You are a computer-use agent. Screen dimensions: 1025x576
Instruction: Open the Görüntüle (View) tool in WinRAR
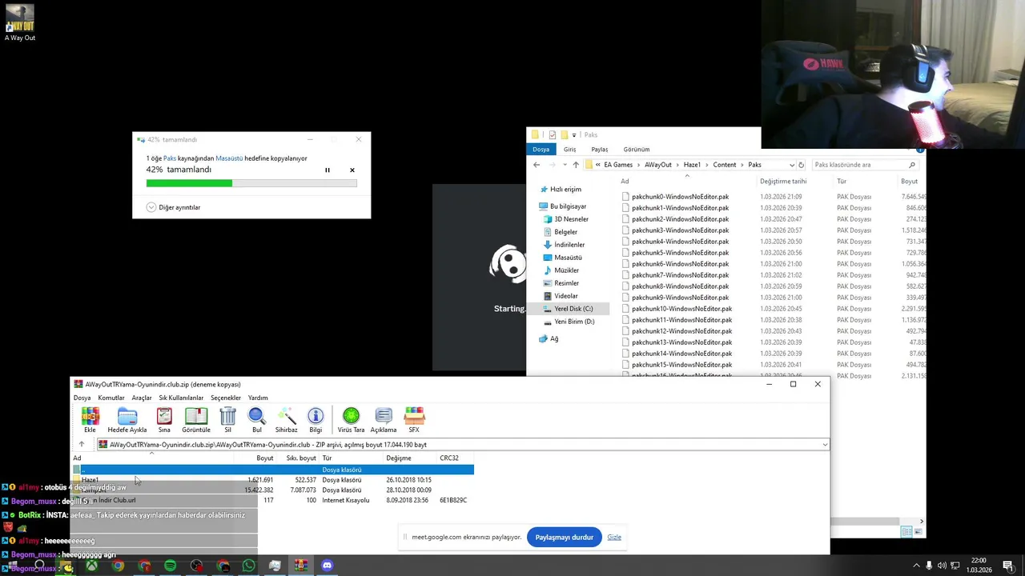coord(196,419)
